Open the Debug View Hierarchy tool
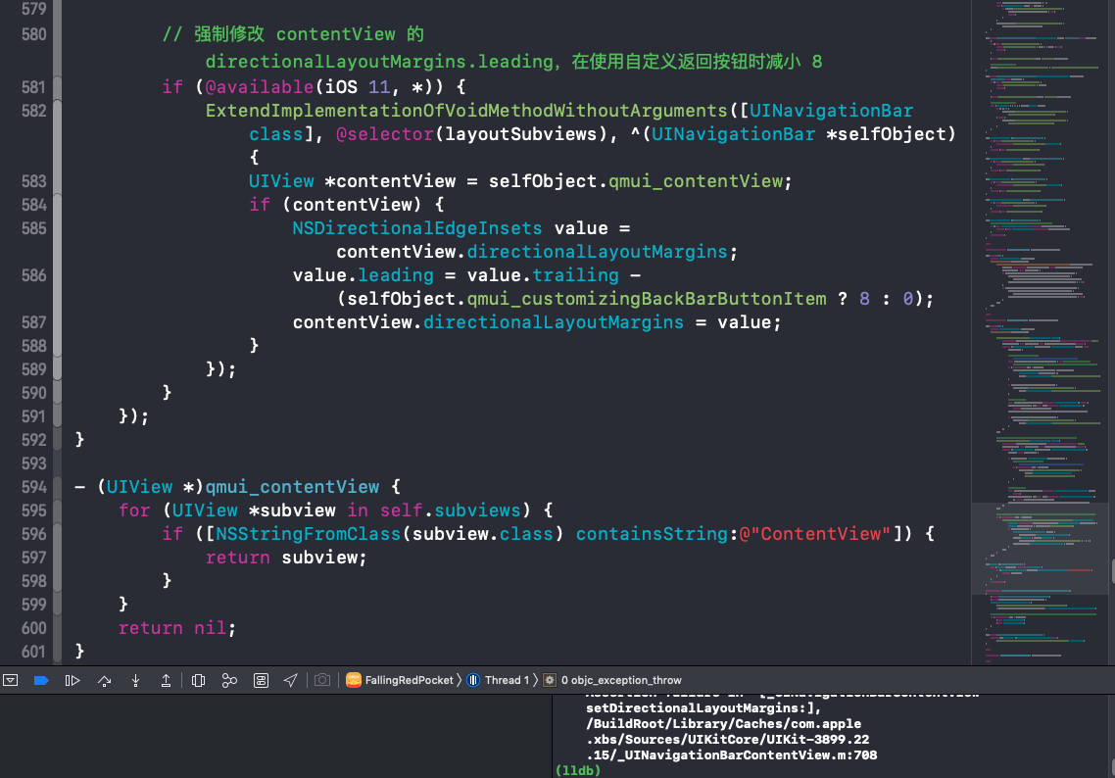Image resolution: width=1115 pixels, height=778 pixels. point(198,681)
